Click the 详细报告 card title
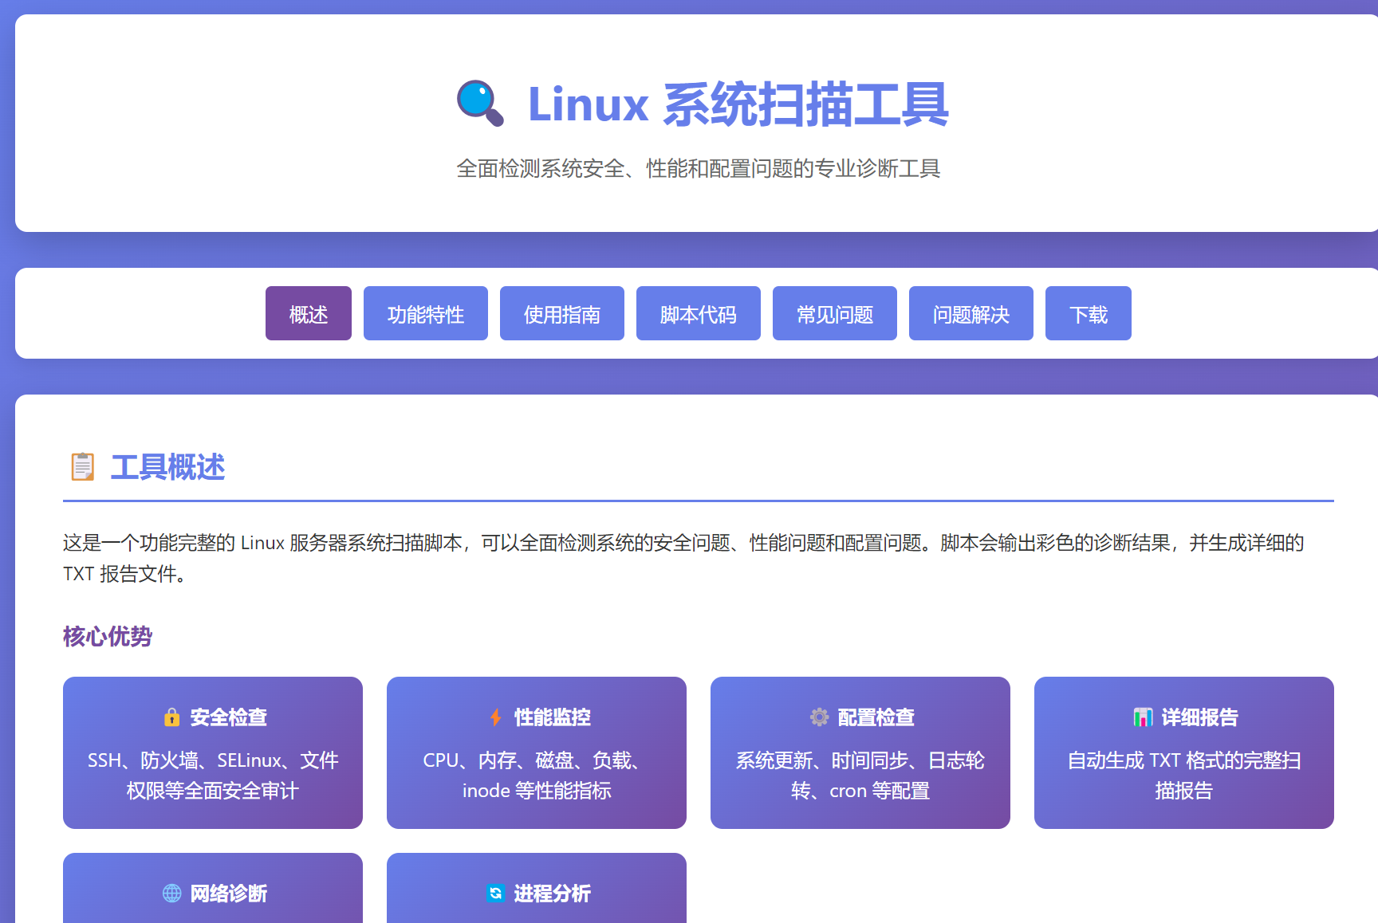The height and width of the screenshot is (923, 1378). tap(1200, 717)
